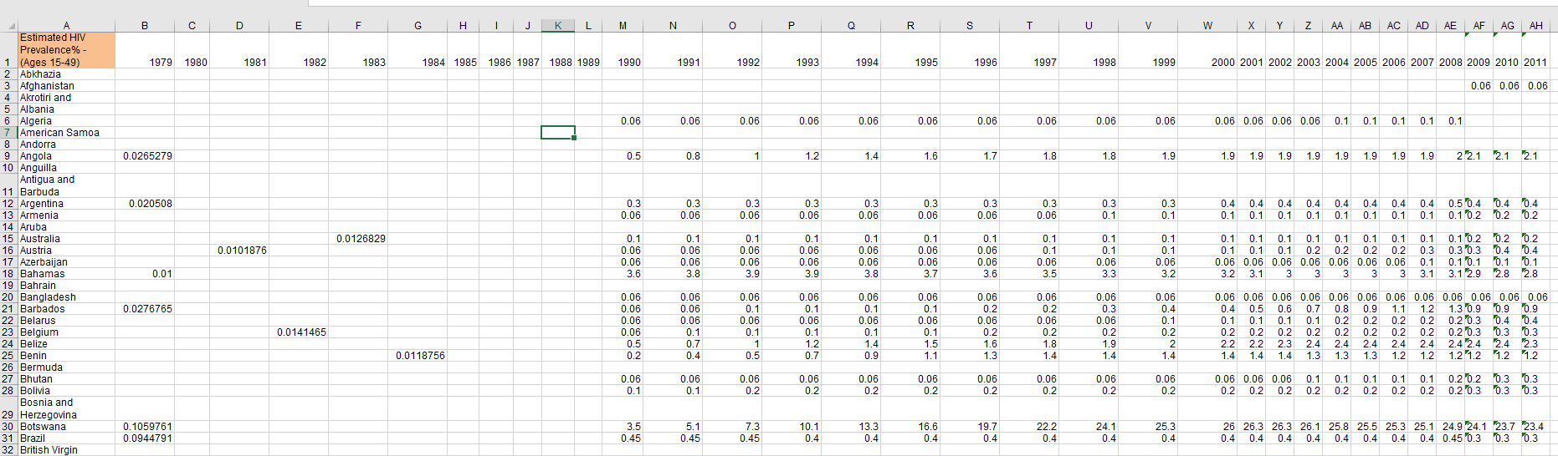Select column B header
Viewport: 1558px width, 456px height.
pyautogui.click(x=145, y=26)
